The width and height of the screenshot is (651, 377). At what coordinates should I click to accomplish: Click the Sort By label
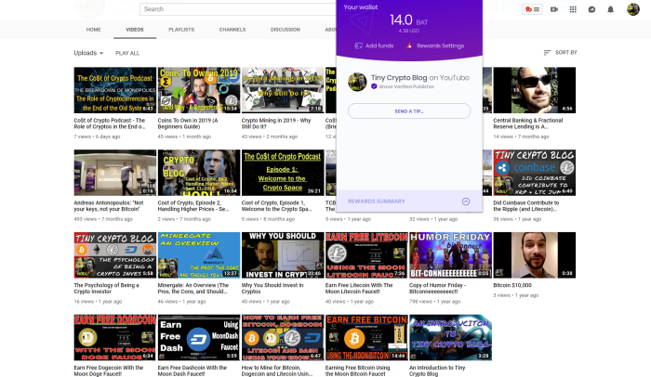pyautogui.click(x=565, y=53)
